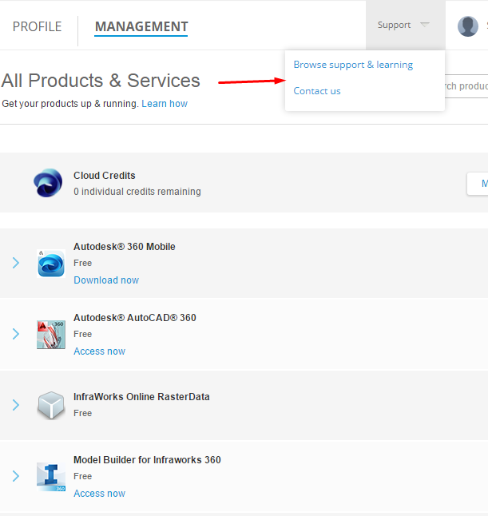Choose Browse support & learning

tap(353, 65)
